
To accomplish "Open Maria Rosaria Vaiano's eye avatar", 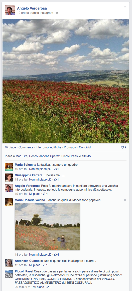I will (9, 202).
